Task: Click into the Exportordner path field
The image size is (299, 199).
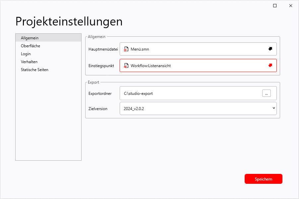Action: 189,94
